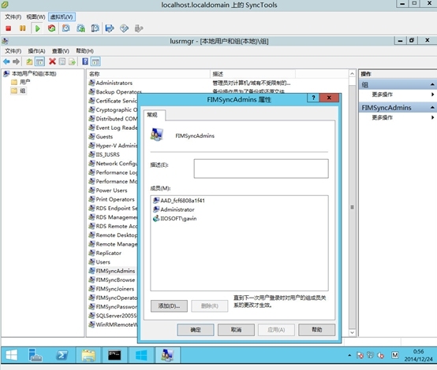Click the tray network flag icon
The height and width of the screenshot is (370, 437).
pos(360,355)
